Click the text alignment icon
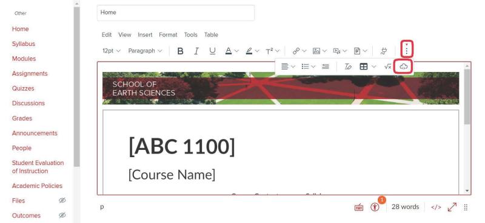The height and width of the screenshot is (223, 485). tap(285, 66)
